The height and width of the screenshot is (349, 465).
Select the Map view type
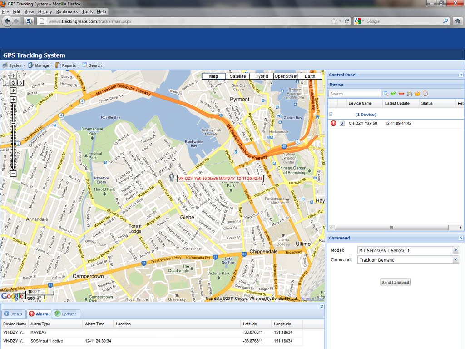[213, 76]
